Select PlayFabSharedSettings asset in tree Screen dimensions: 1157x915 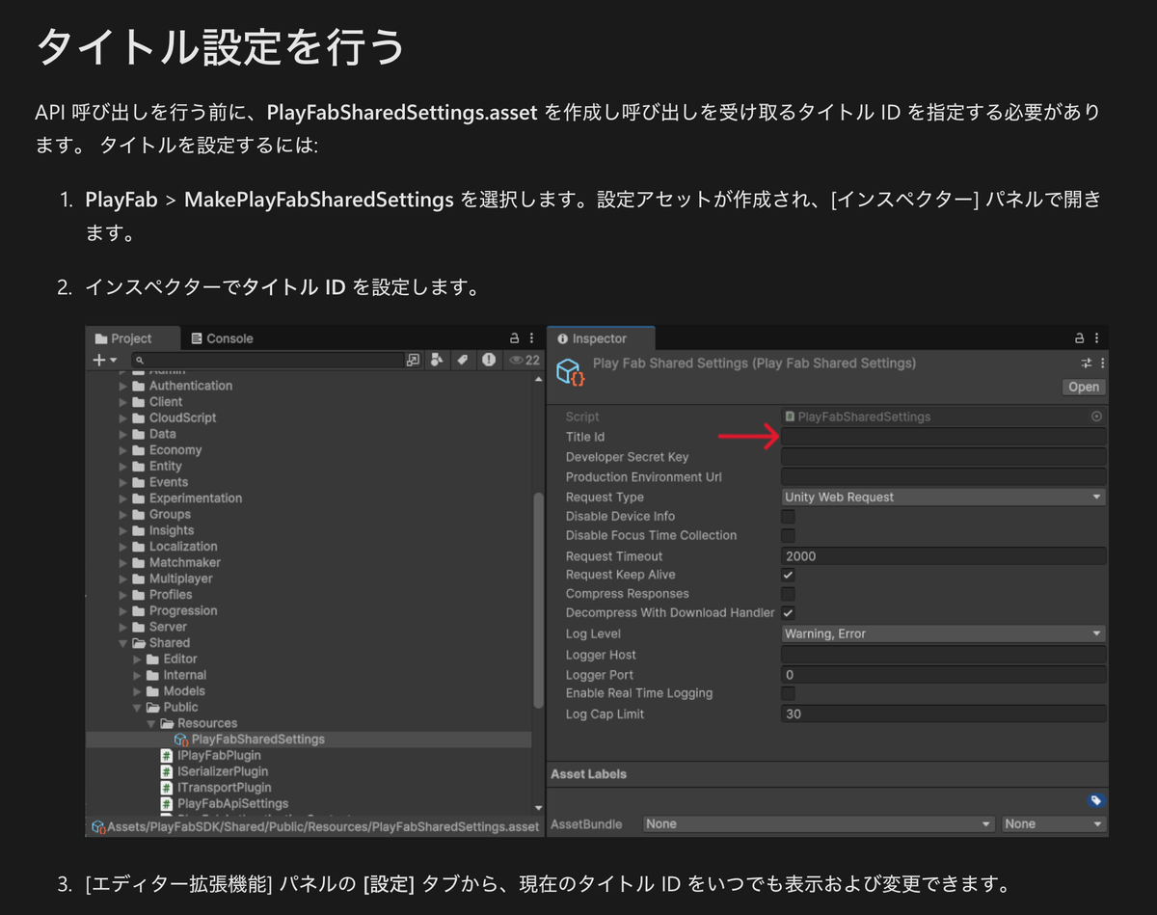coord(249,740)
